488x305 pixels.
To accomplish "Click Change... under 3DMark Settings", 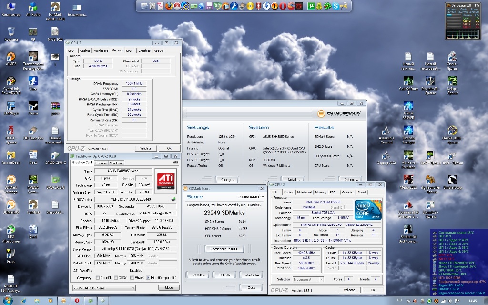I will click(x=227, y=180).
